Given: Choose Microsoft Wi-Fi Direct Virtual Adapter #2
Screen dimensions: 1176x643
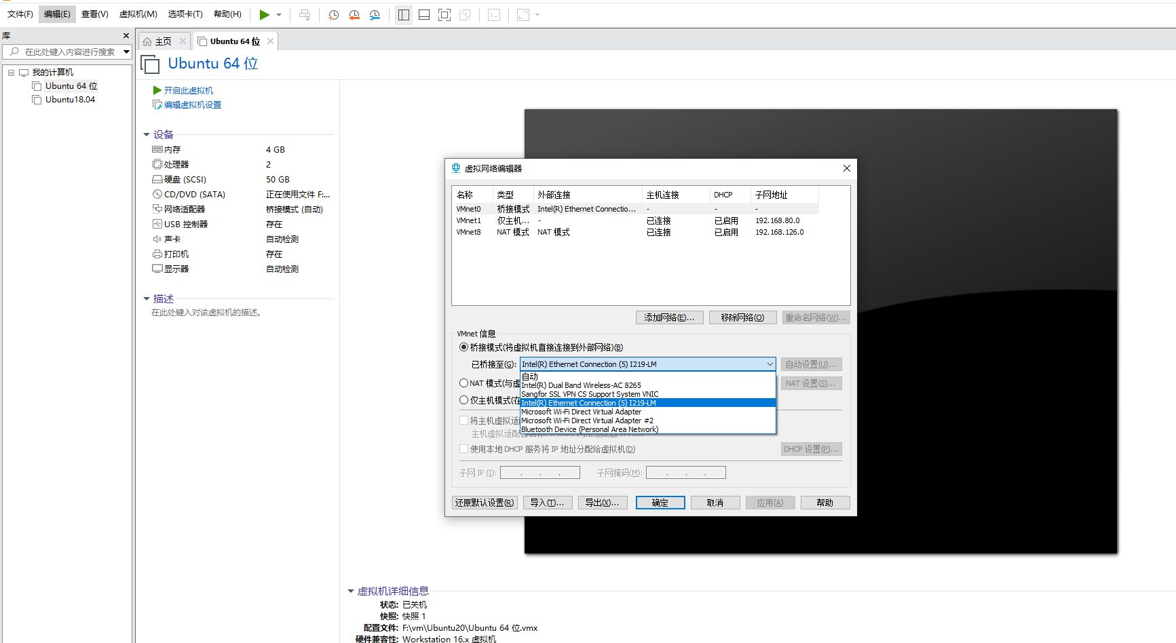Looking at the screenshot, I should 647,421.
